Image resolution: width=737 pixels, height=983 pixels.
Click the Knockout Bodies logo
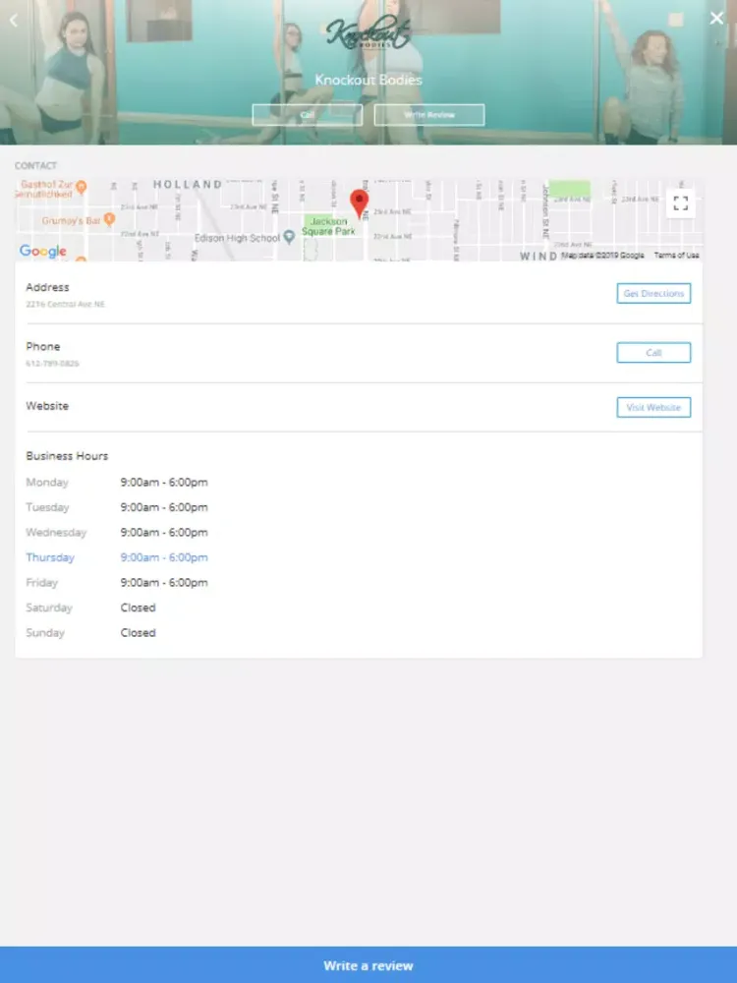point(368,33)
